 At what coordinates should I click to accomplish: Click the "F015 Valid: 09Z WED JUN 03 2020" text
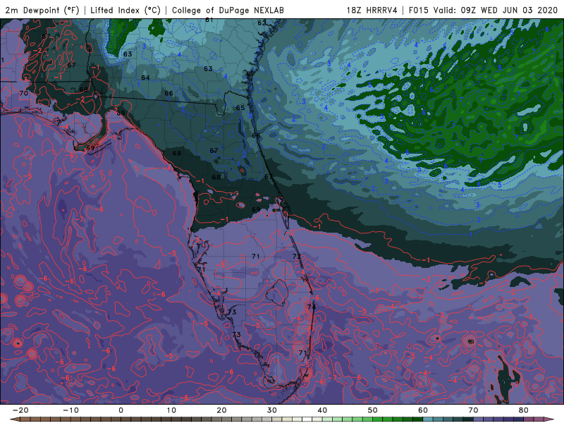483,10
